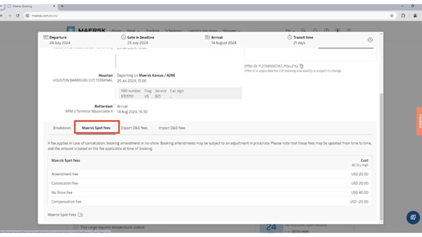This screenshot has width=422, height=237.
Task: Click the site information icon in address bar
Action: [x=28, y=15]
